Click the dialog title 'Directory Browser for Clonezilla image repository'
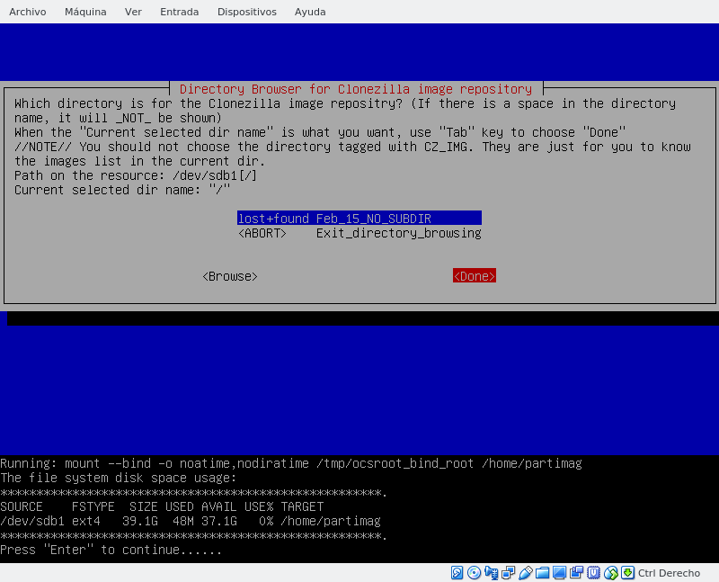The height and width of the screenshot is (582, 719). point(356,89)
